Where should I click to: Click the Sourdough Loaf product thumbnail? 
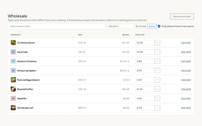coord(13,108)
